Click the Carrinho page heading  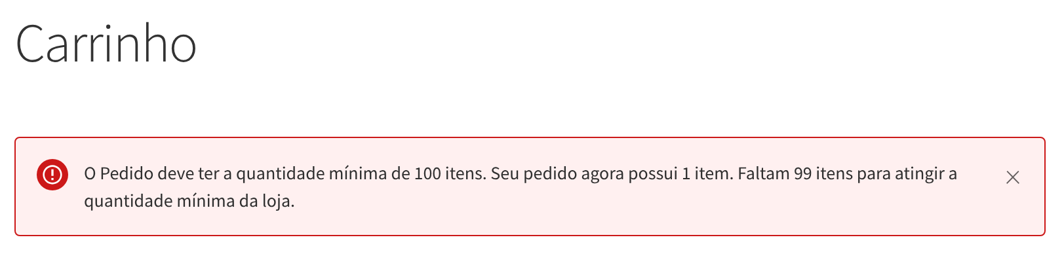[x=106, y=44]
